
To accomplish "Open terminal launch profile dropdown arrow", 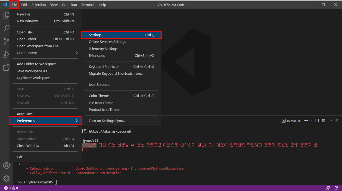I will click(310, 120).
